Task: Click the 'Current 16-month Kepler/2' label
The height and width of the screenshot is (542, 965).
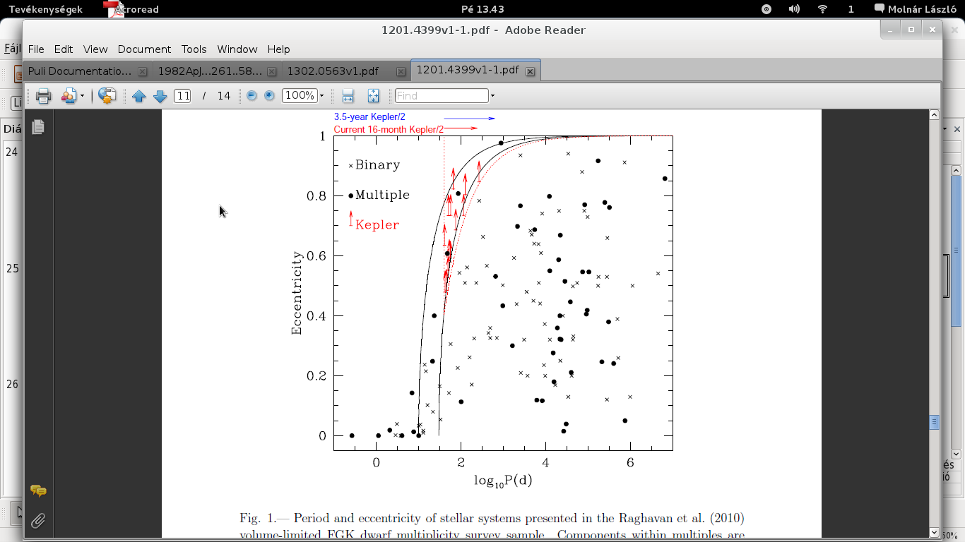Action: 389,129
